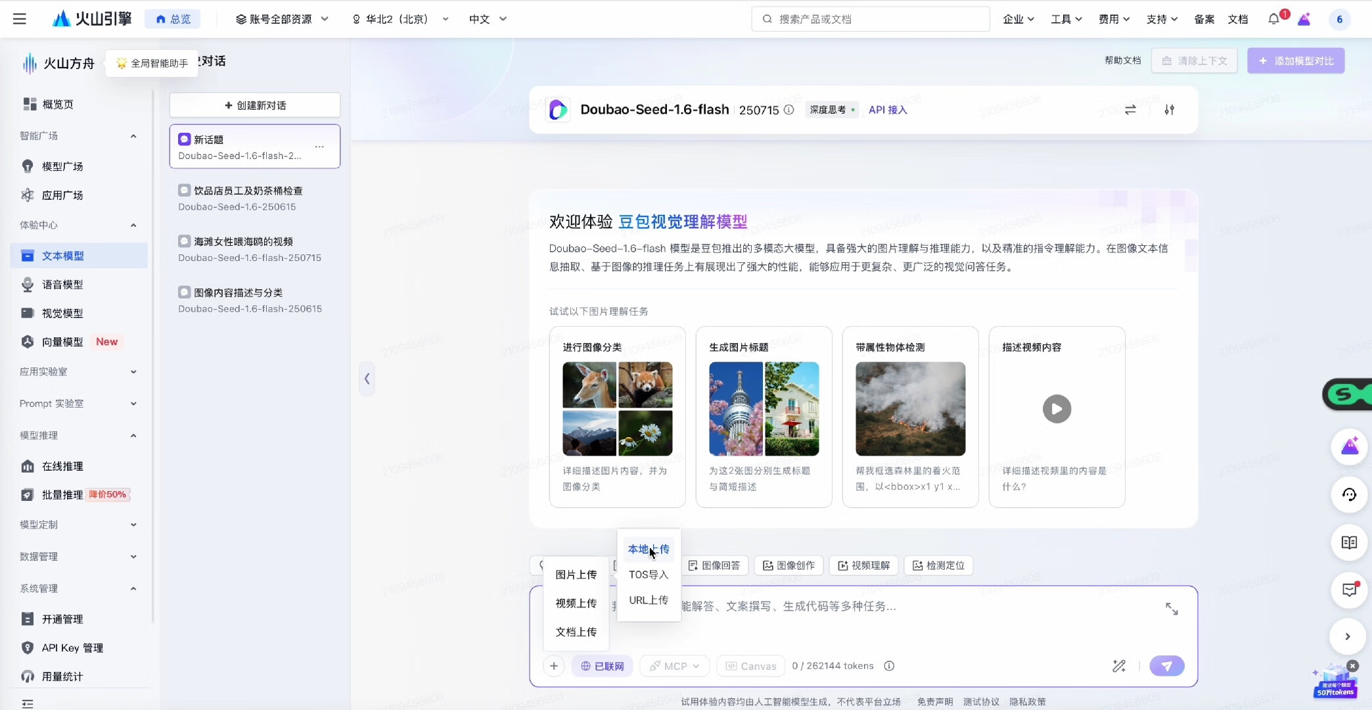Open the customer service headset icon
This screenshot has height=710, width=1372.
[x=1349, y=494]
